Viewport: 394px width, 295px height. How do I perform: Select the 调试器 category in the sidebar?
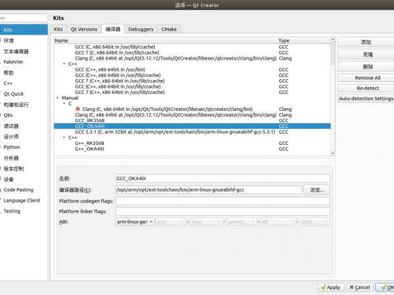11,126
